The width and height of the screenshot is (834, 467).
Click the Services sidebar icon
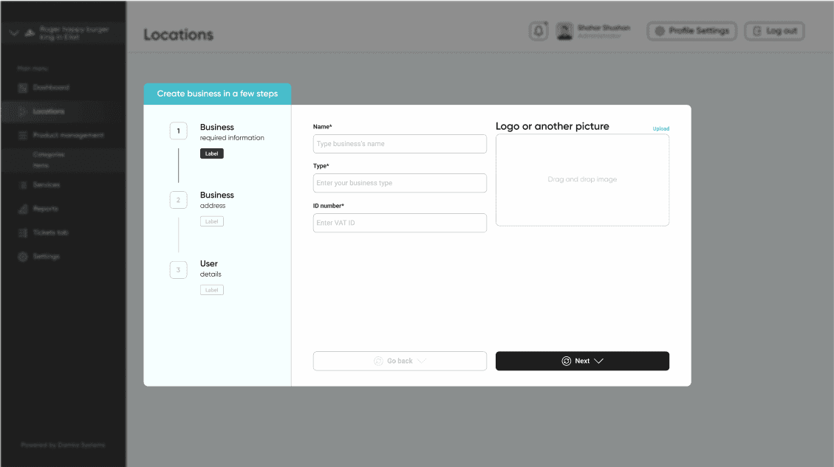tap(22, 185)
